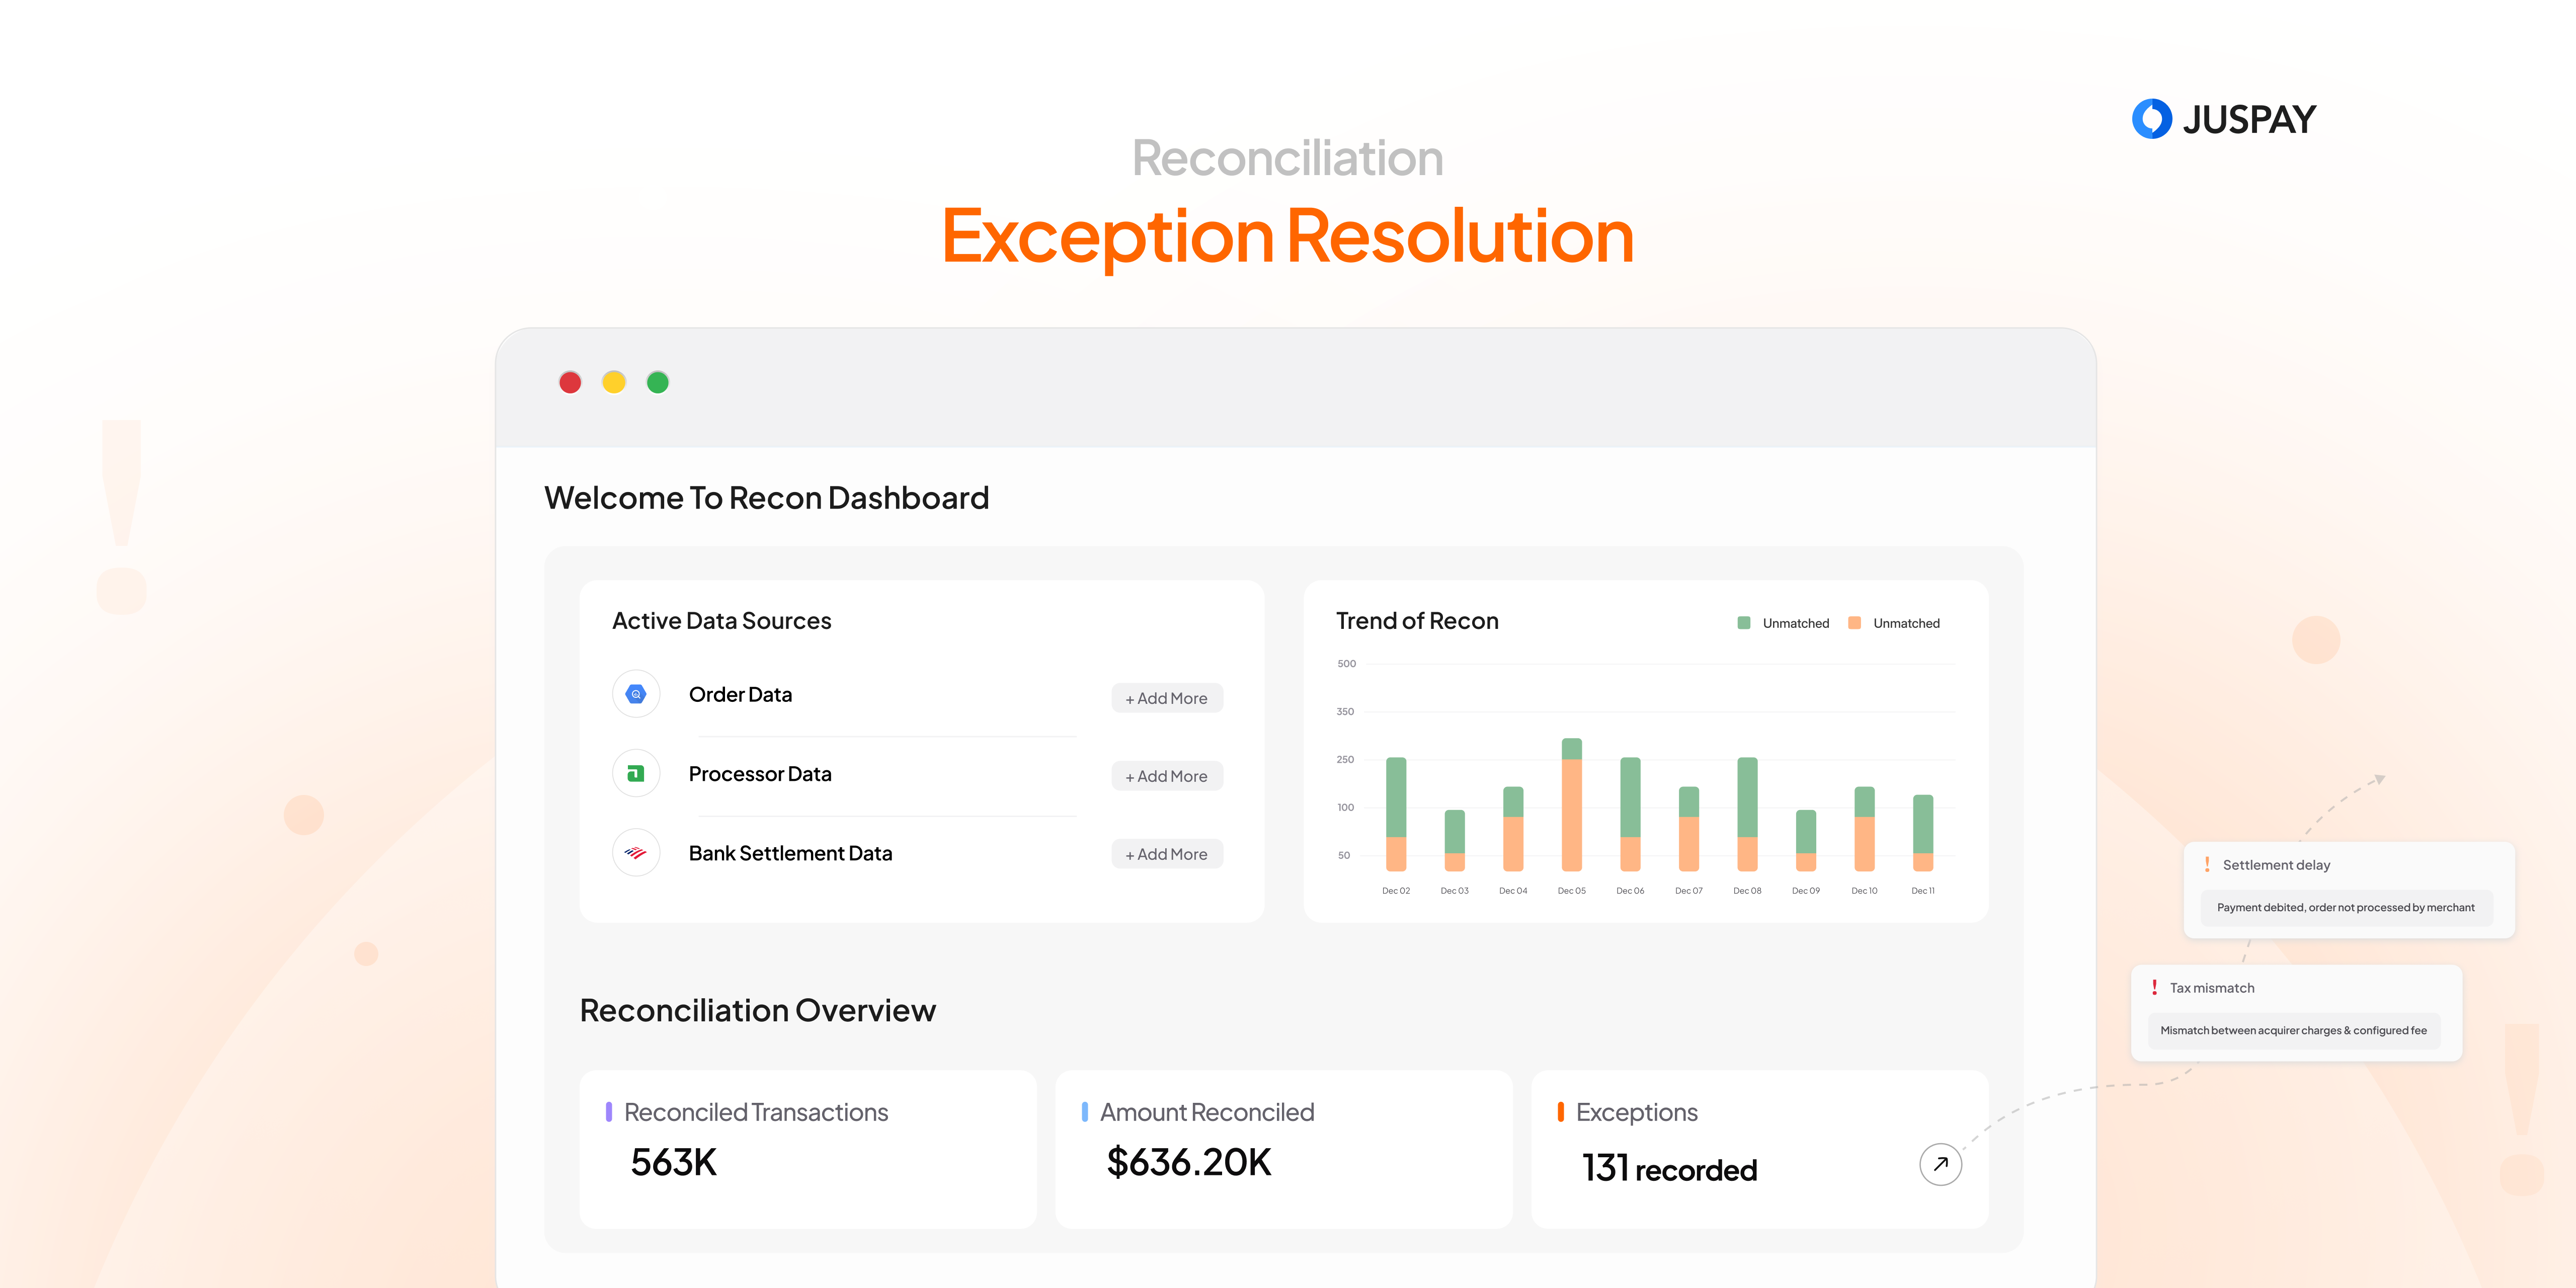The width and height of the screenshot is (2576, 1288).
Task: Add more sources for Order Data
Action: click(1167, 698)
